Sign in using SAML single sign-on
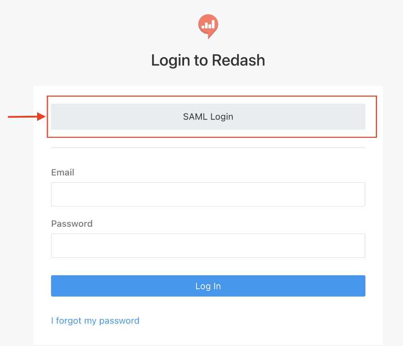Viewport: 403px width, 346px height. click(208, 117)
